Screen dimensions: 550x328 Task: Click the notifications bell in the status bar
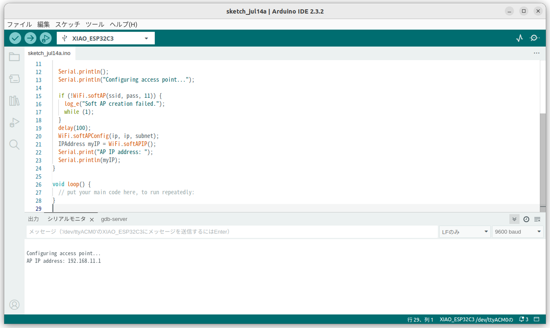[521, 319]
